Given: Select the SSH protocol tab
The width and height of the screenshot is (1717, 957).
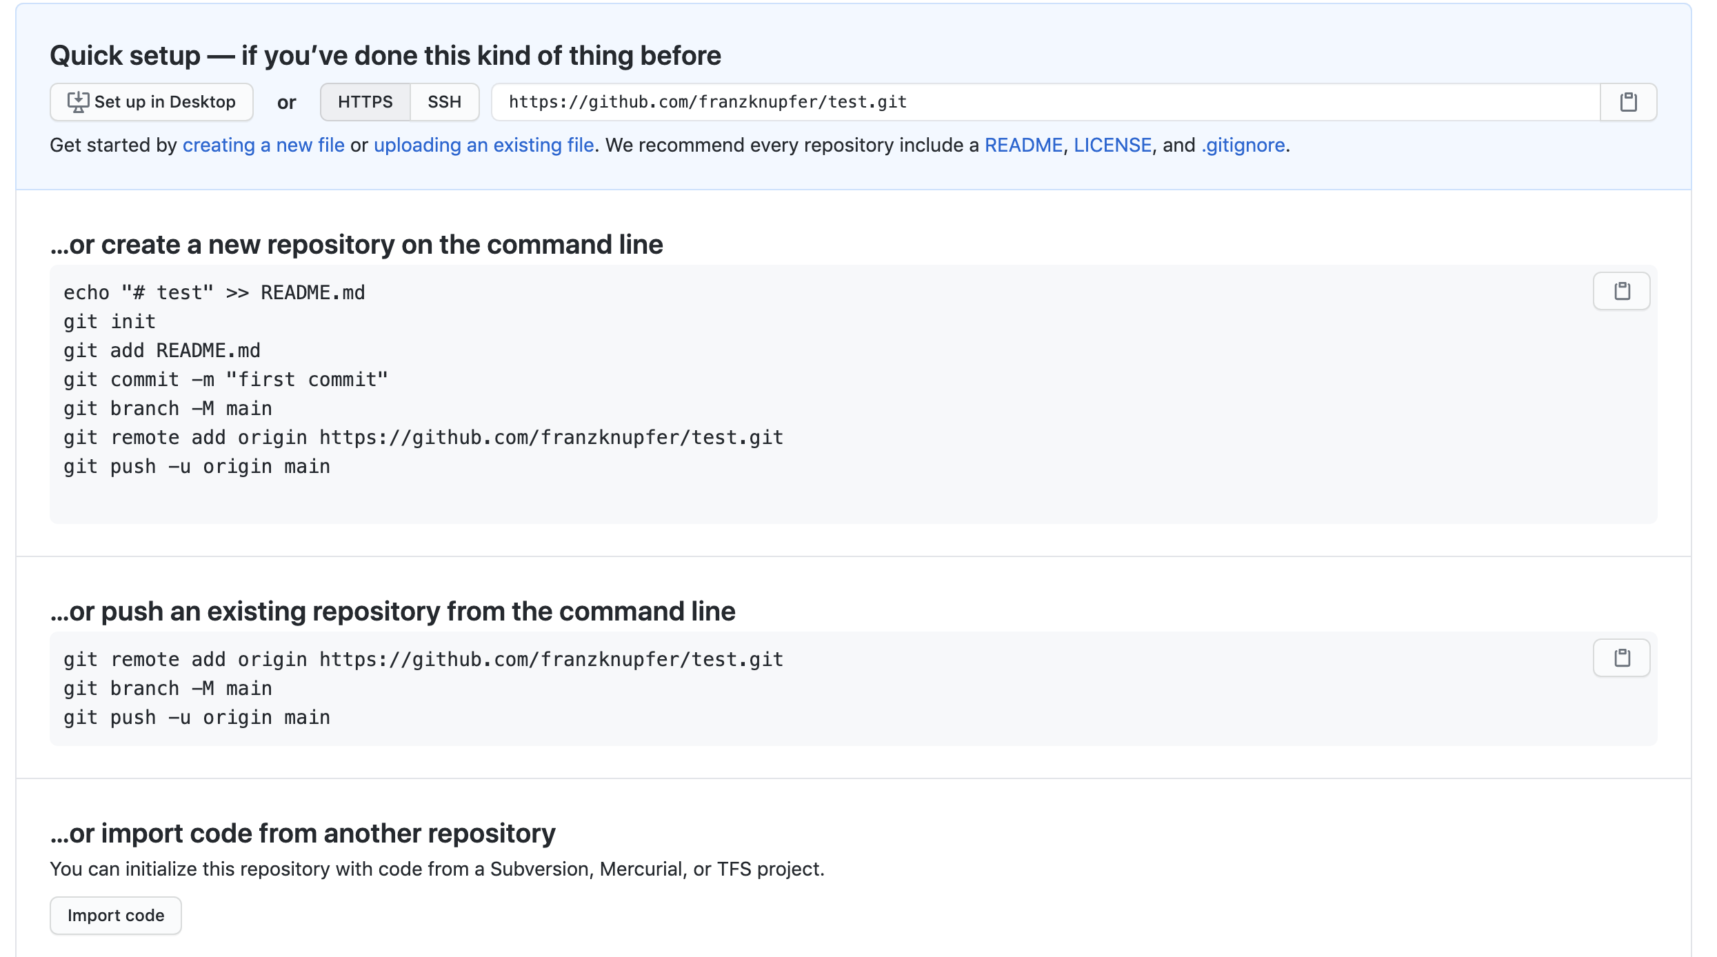Looking at the screenshot, I should 445,101.
